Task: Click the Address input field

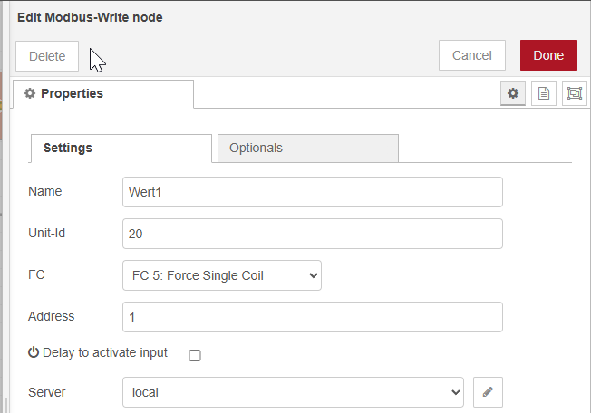Action: point(313,317)
